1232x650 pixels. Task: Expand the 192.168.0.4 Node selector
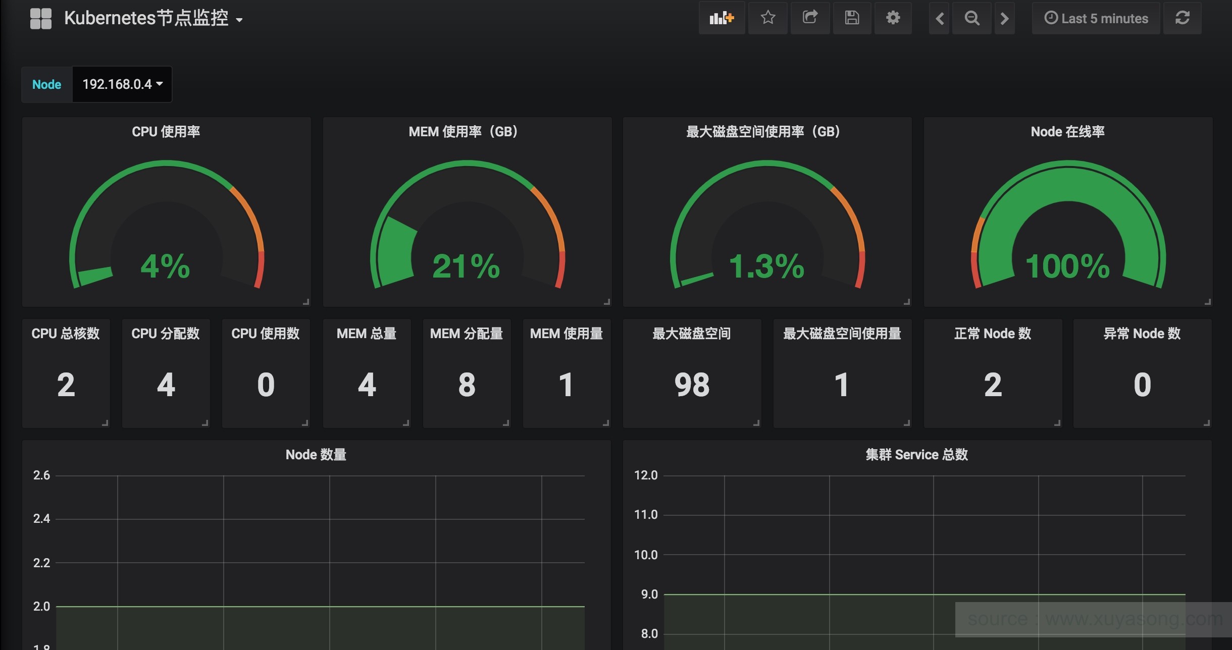click(122, 84)
